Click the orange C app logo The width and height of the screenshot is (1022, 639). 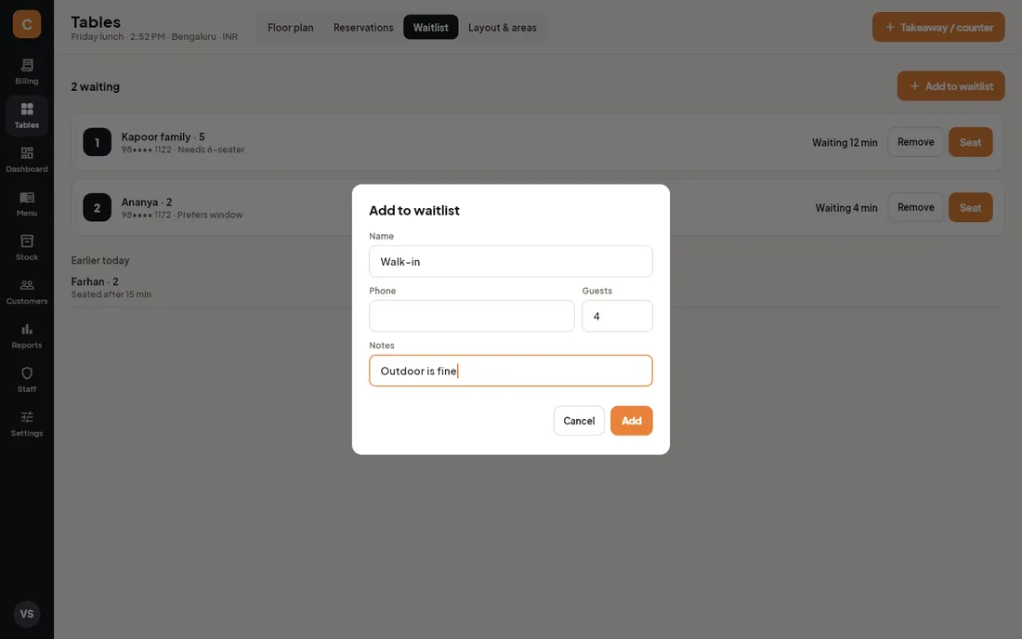pos(27,24)
